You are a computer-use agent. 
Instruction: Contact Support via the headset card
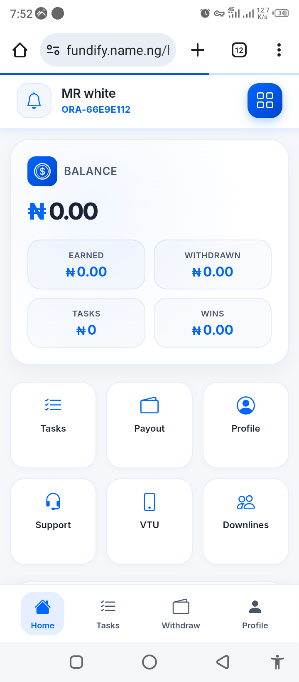pyautogui.click(x=53, y=521)
